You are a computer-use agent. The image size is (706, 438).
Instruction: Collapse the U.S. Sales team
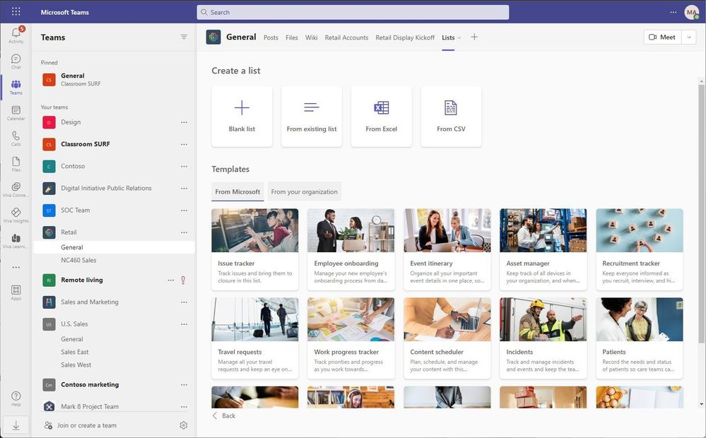click(x=74, y=324)
